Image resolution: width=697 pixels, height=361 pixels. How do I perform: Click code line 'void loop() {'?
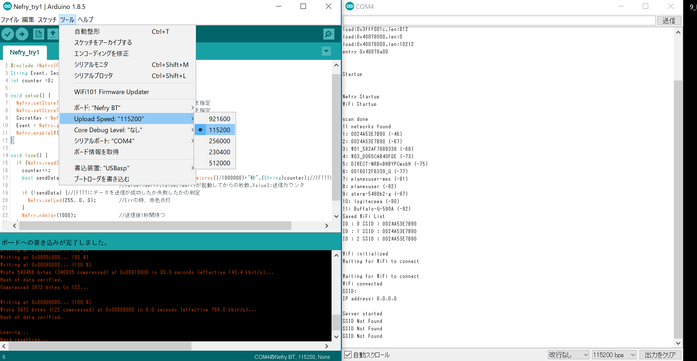click(x=29, y=155)
